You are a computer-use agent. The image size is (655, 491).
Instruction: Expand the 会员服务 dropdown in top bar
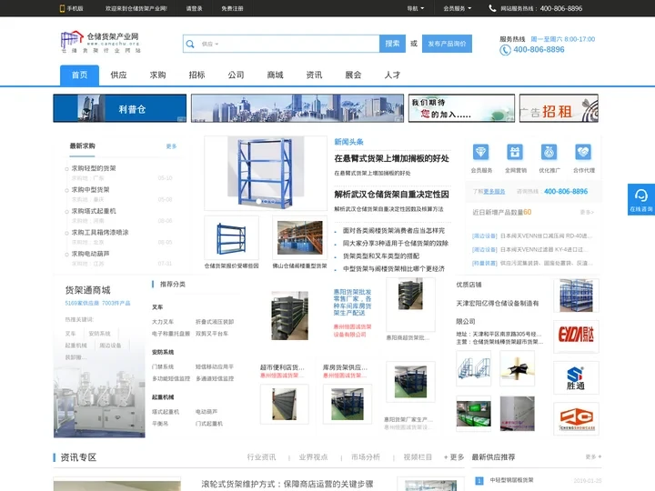[458, 8]
